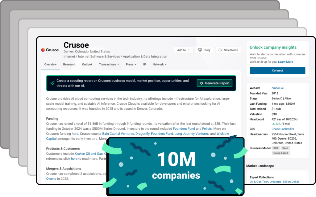The height and width of the screenshot is (197, 316).
Task: Click the Salesforce cloud icon
Action: pos(221,50)
